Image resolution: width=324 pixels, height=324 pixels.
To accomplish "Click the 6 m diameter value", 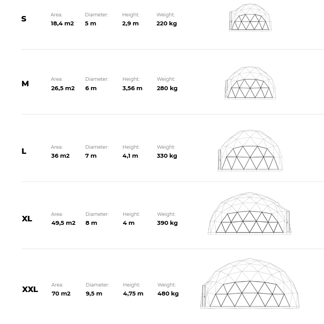I will [91, 88].
